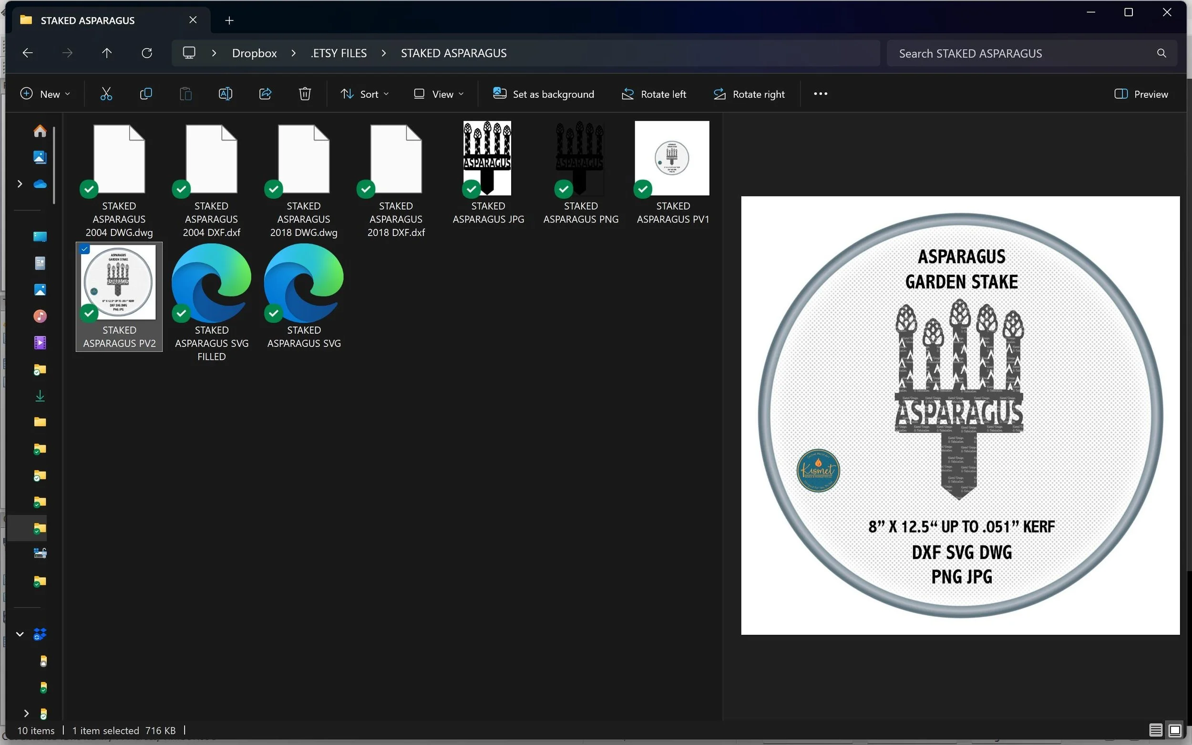Open the See more ellipsis menu
The width and height of the screenshot is (1192, 745).
pyautogui.click(x=821, y=93)
